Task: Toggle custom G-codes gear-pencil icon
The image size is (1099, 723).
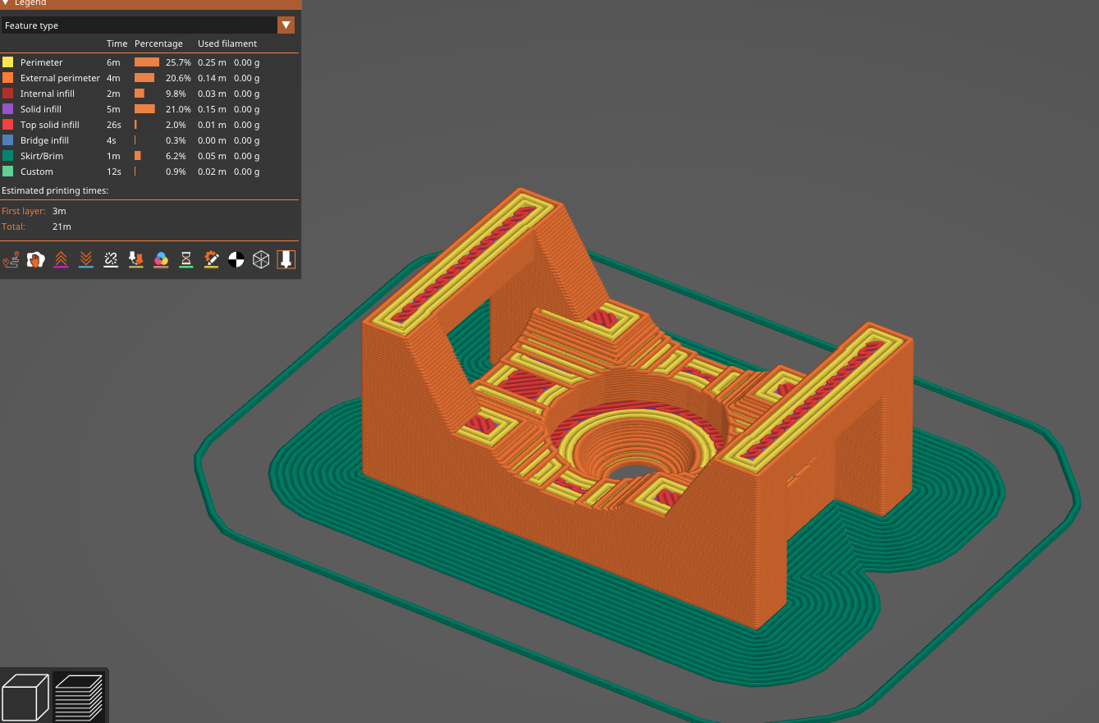Action: pos(211,260)
